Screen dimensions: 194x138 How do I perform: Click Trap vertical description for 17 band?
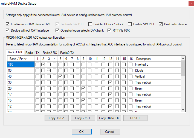(x=157, y=94)
